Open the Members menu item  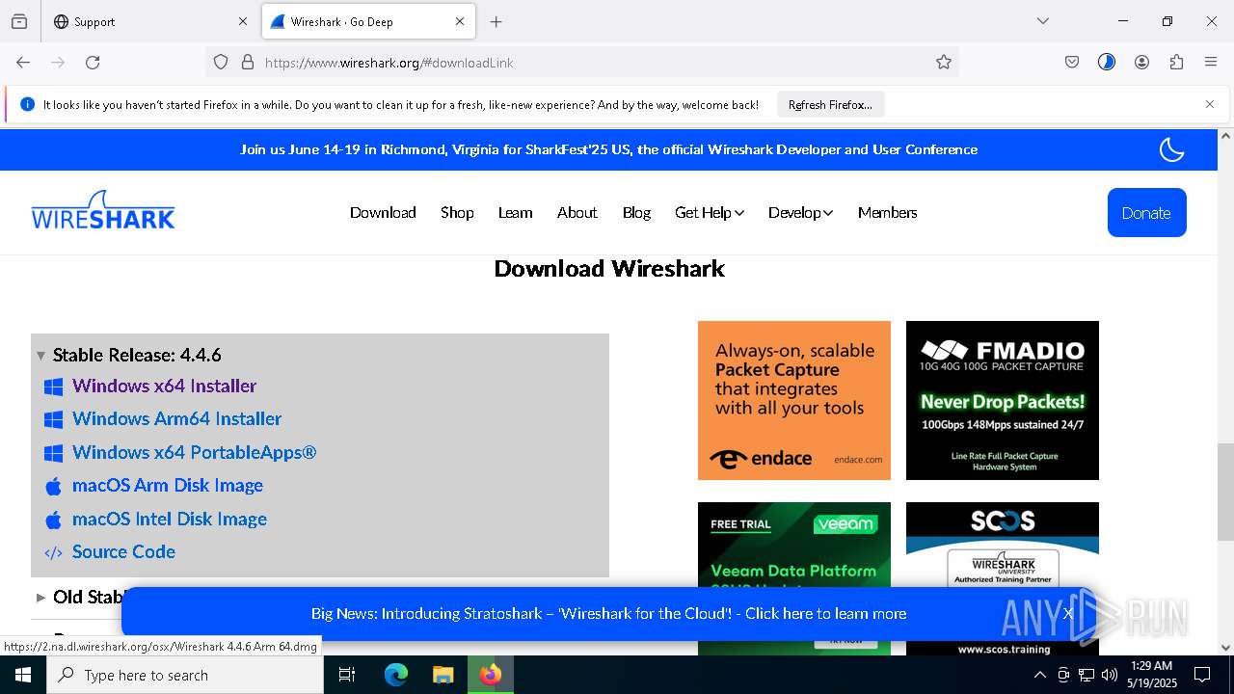[887, 212]
